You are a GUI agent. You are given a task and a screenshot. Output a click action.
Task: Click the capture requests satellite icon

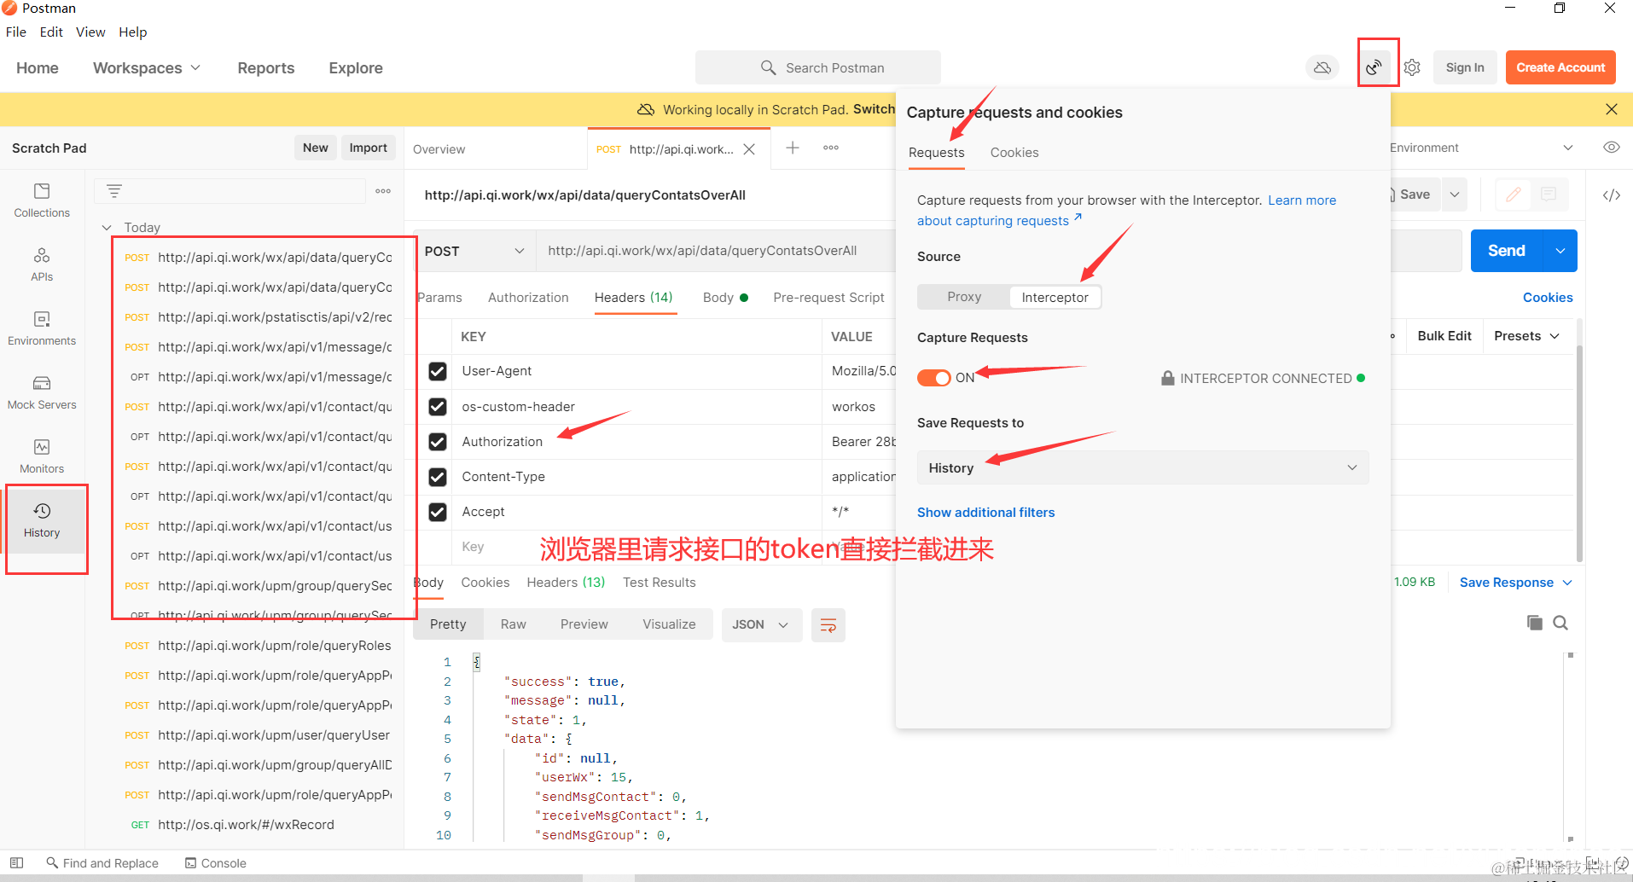[1374, 67]
